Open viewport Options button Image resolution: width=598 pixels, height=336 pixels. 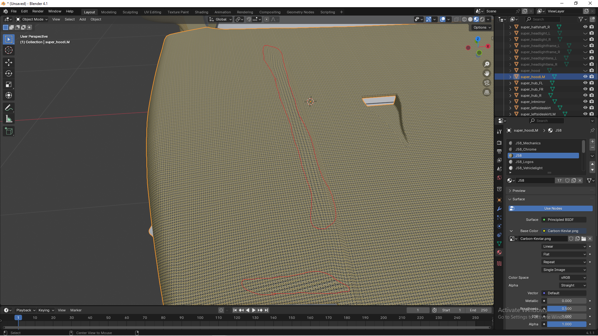pos(482,27)
